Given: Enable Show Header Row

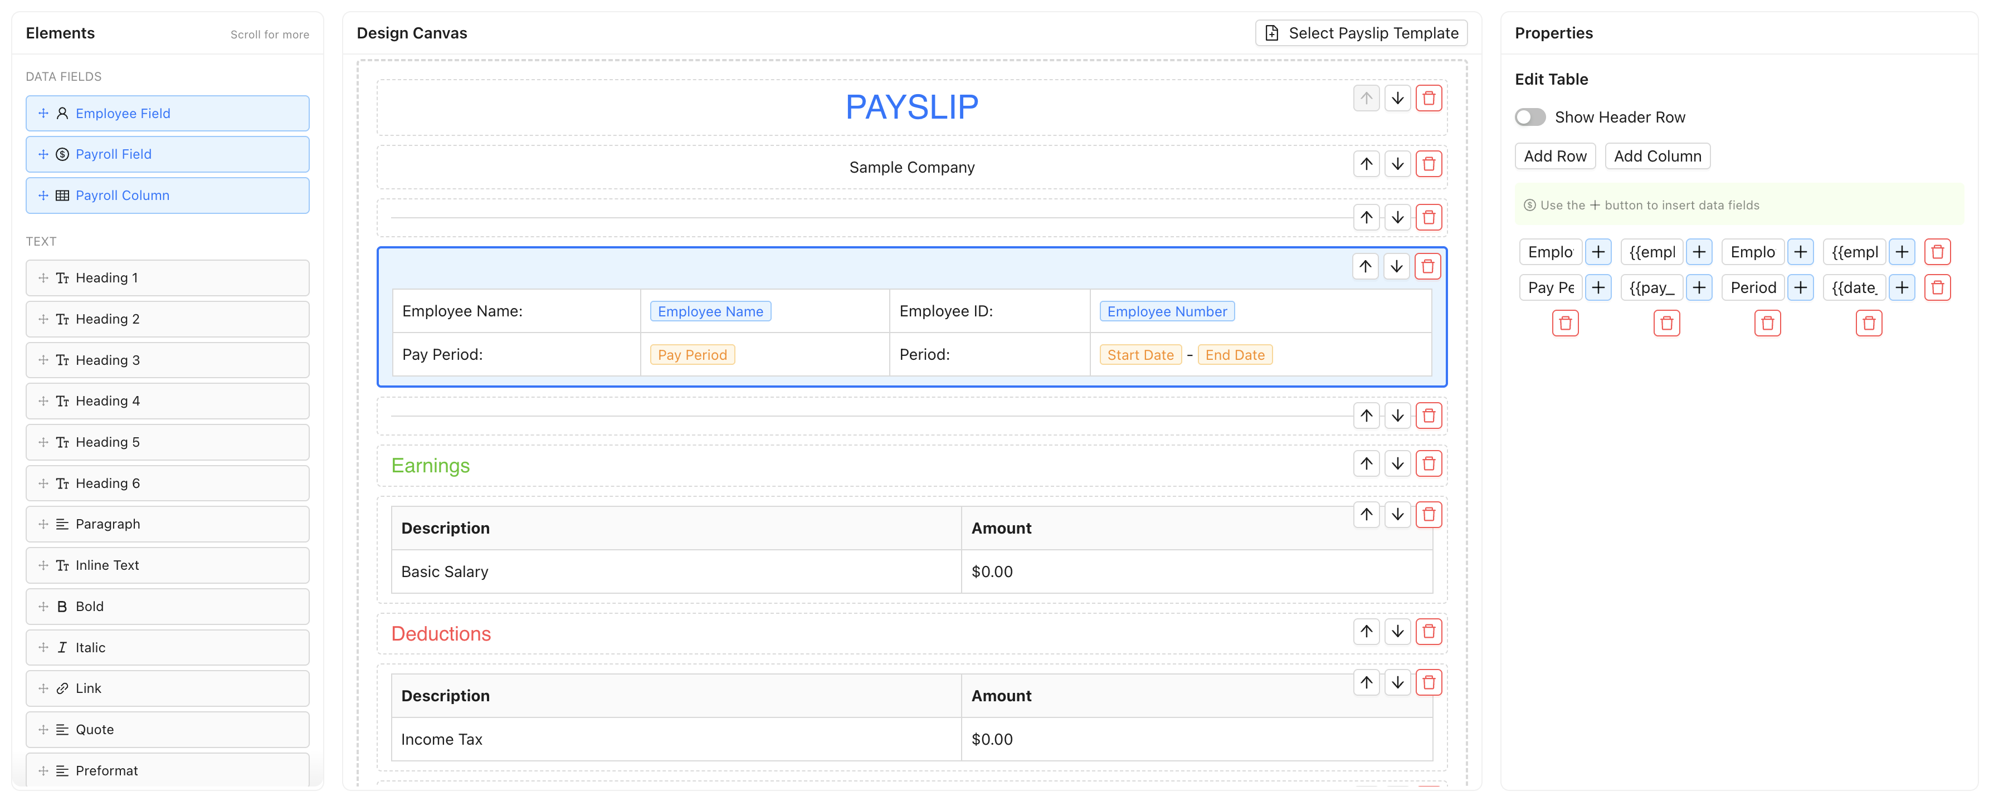Looking at the screenshot, I should coord(1529,116).
